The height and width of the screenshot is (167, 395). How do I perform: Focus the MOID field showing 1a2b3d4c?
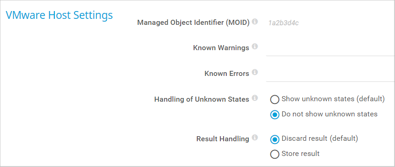330,23
